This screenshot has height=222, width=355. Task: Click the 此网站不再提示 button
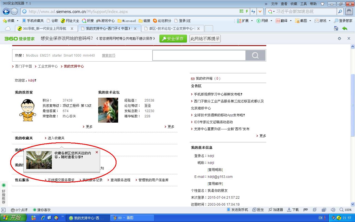pos(205,39)
